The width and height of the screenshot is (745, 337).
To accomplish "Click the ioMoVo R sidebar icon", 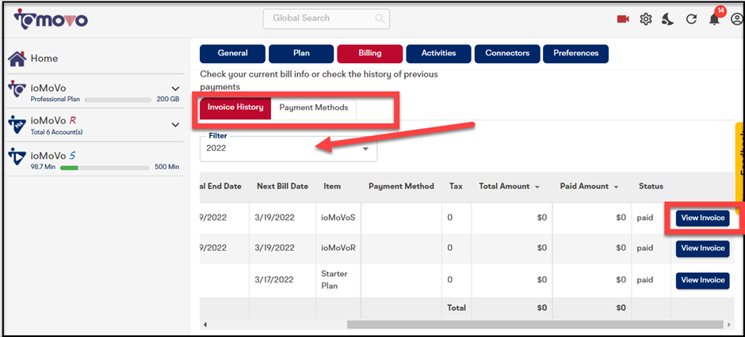I will pyautogui.click(x=17, y=126).
